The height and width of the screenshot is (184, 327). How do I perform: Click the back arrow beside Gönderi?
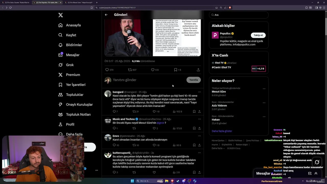(x=106, y=15)
